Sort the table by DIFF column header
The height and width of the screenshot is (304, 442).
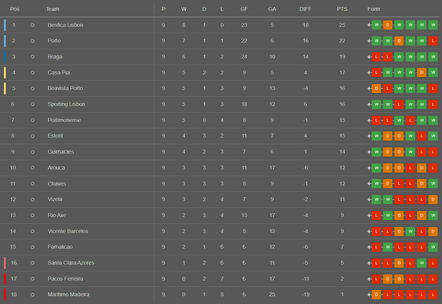tap(305, 9)
